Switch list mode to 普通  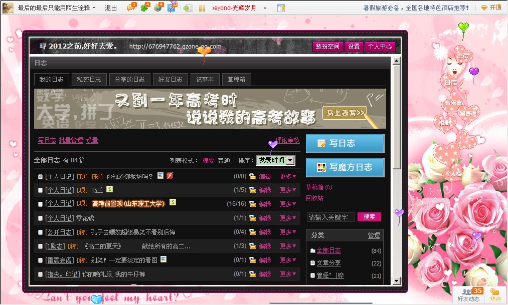click(224, 161)
